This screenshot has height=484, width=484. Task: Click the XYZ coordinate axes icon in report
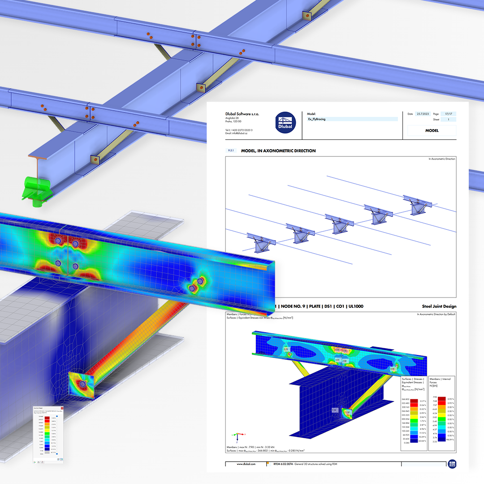coord(238,437)
